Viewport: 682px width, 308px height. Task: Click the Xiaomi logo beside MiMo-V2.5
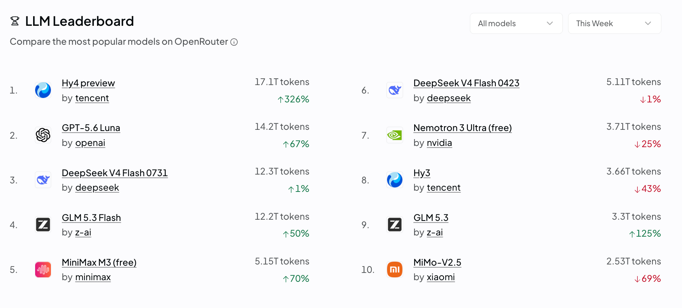coord(395,270)
